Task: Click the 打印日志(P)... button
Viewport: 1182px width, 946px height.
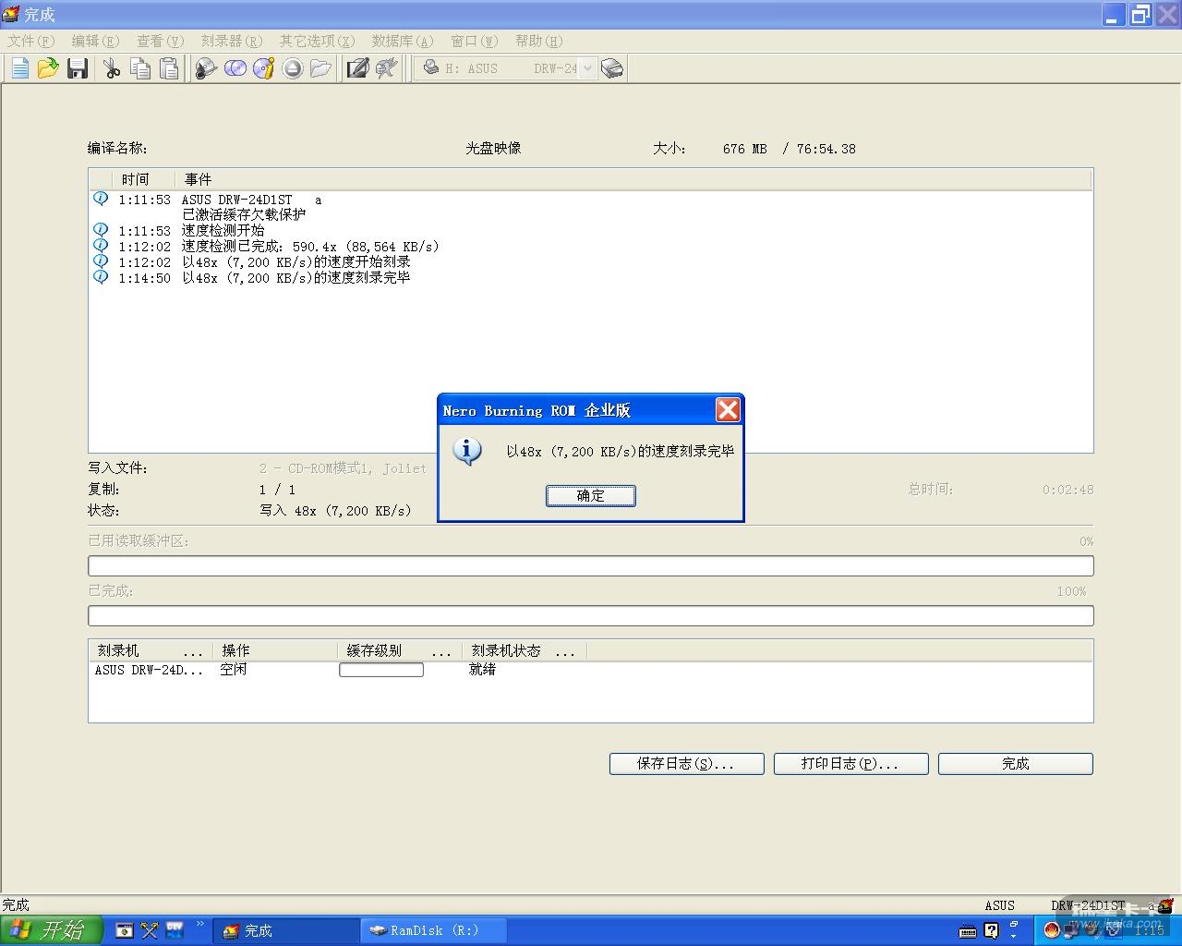Action: pos(850,763)
